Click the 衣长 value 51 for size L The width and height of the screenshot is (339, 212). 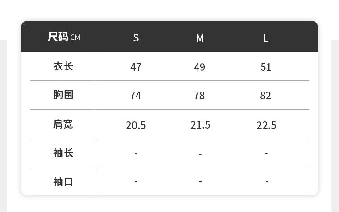click(266, 67)
